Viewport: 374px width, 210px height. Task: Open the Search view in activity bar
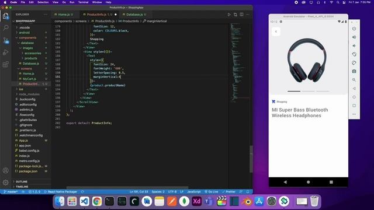tap(6, 28)
